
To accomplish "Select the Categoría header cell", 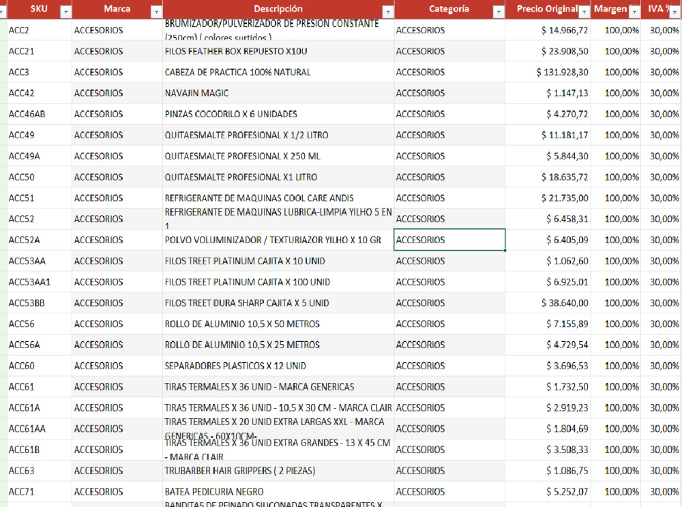I will click(x=449, y=9).
